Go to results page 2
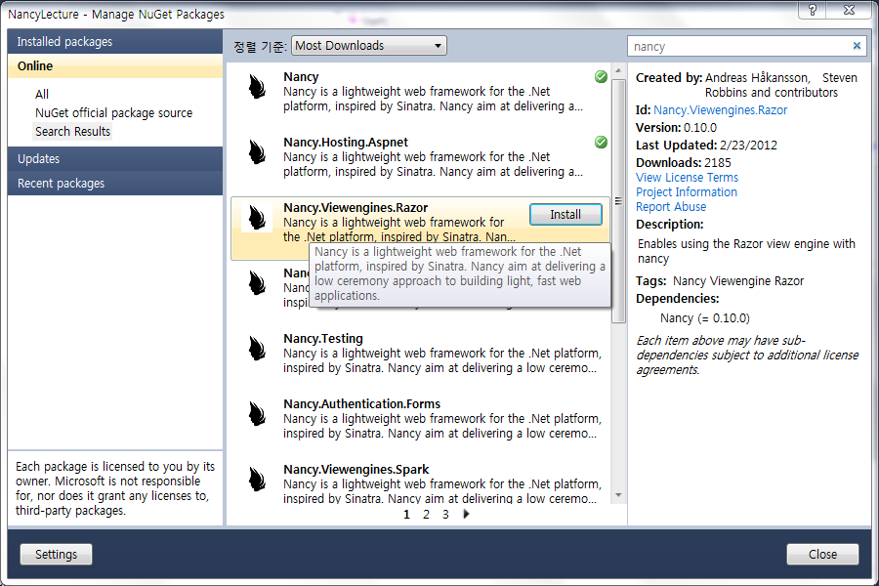 coord(426,515)
